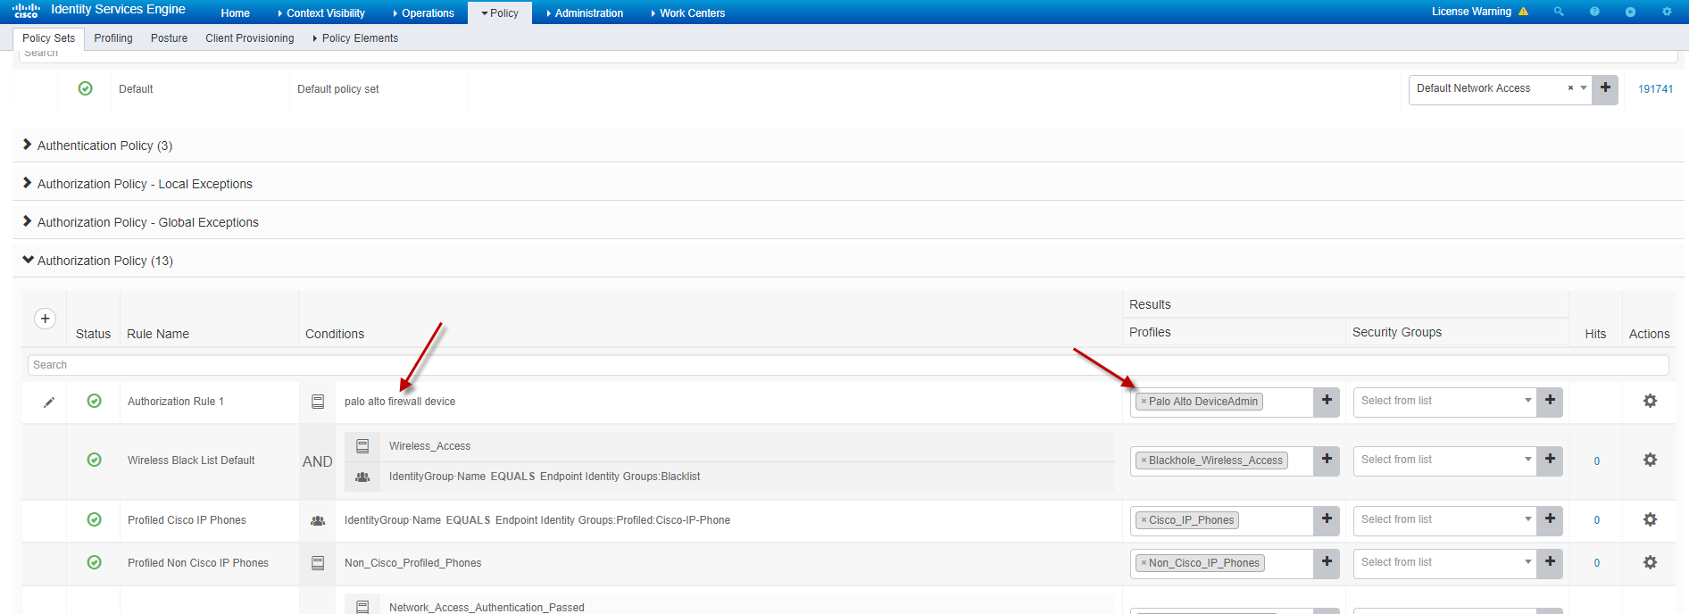This screenshot has width=1689, height=614.
Task: Open Context Visibility menu
Action: click(321, 13)
